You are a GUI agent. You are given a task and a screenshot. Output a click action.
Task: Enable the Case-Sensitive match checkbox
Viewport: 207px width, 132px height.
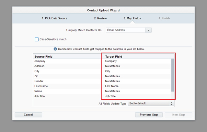37,39
